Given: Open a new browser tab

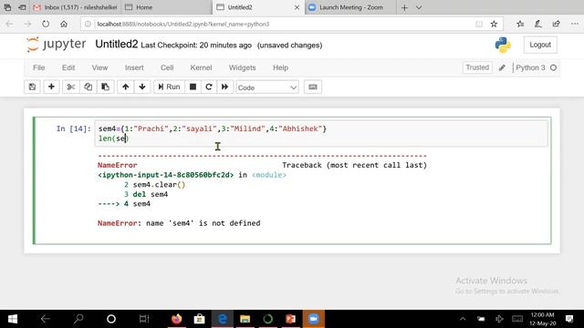Looking at the screenshot, I should (x=404, y=7).
